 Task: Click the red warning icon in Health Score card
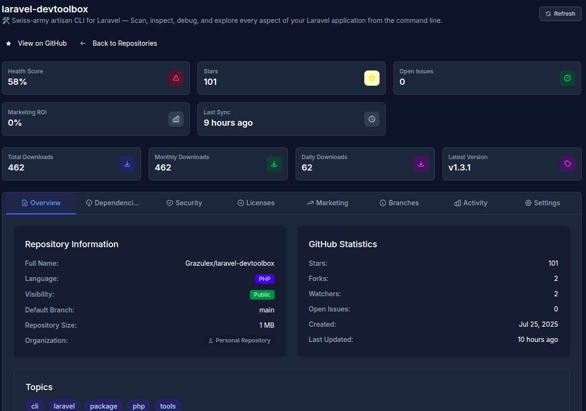pyautogui.click(x=176, y=78)
